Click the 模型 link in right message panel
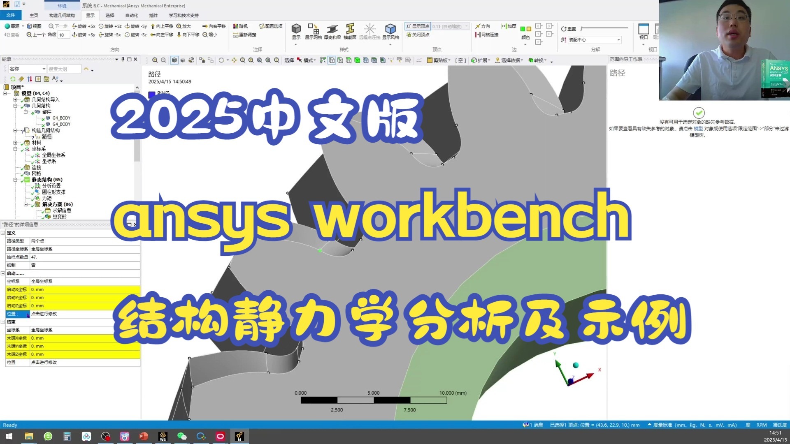790x444 pixels. (699, 129)
